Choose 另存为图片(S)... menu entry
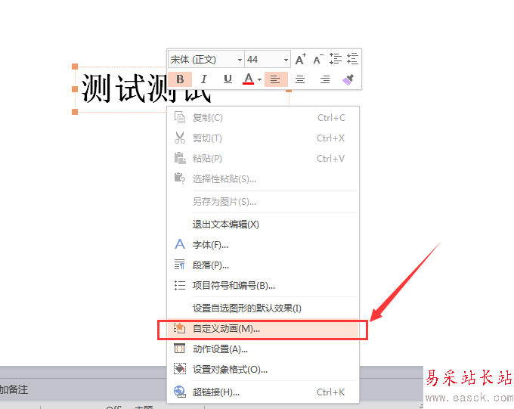 coord(263,201)
